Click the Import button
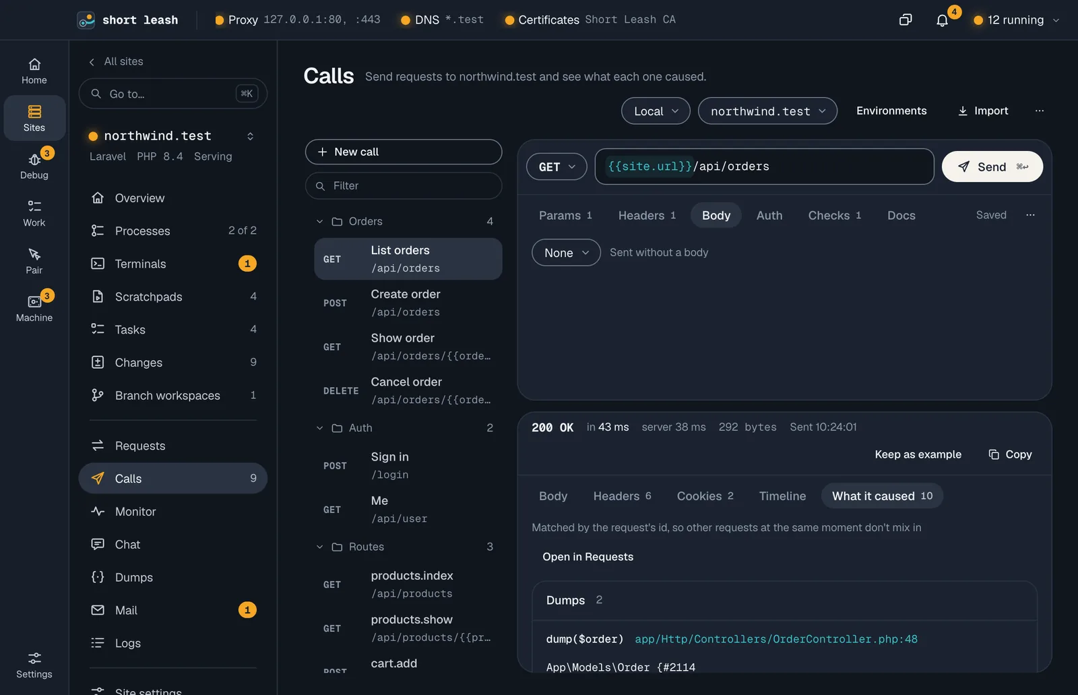1078x695 pixels. (x=983, y=111)
